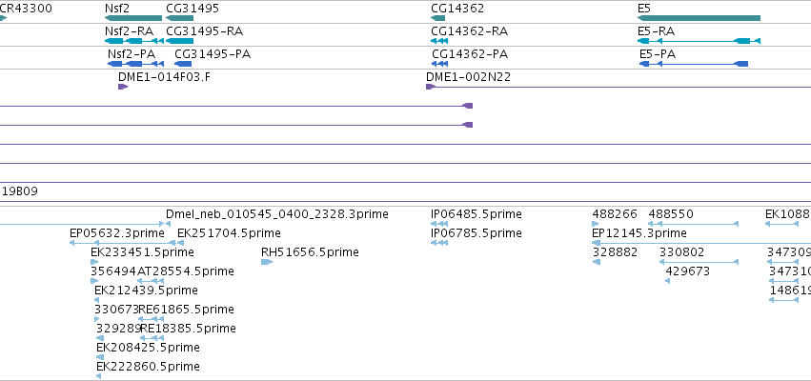Image resolution: width=811 pixels, height=381 pixels.
Task: Click the 356494 feature label
Action: tap(113, 271)
